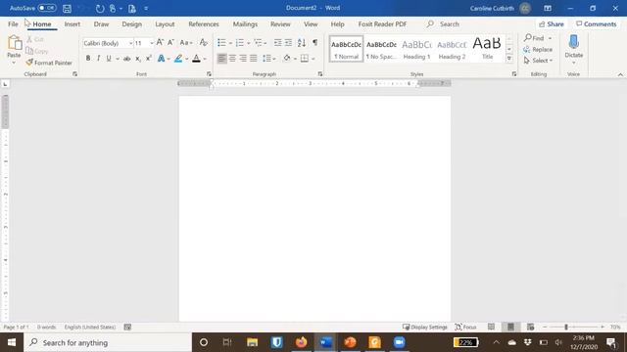This screenshot has width=627, height=352.
Task: Expand the Styles gallery more arrow
Action: pyautogui.click(x=509, y=59)
